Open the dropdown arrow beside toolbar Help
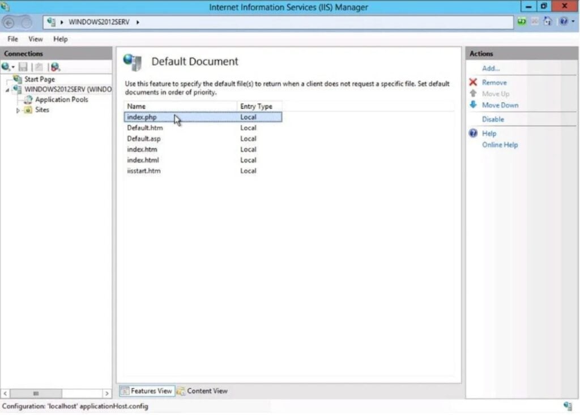Viewport: 580px width, 415px height. tap(573, 22)
